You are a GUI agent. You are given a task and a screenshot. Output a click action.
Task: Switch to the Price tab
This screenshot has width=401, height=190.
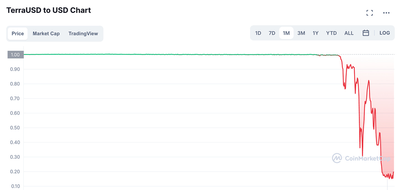(18, 34)
